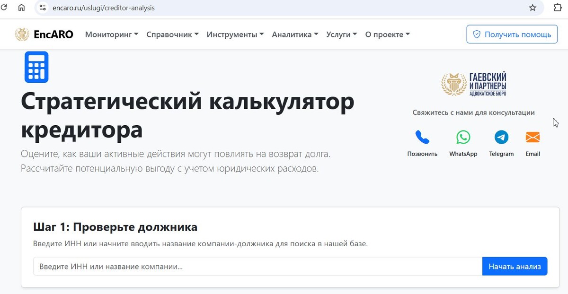Click the home icon in the browser toolbar
This screenshot has width=568, height=294.
pos(21,8)
